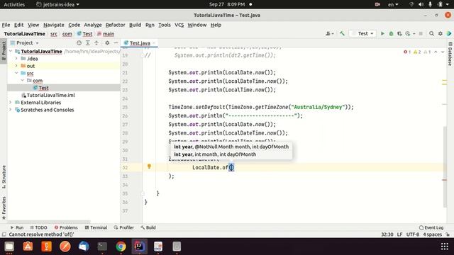Open the Profiler tool window
The image size is (454, 255).
[x=123, y=227]
